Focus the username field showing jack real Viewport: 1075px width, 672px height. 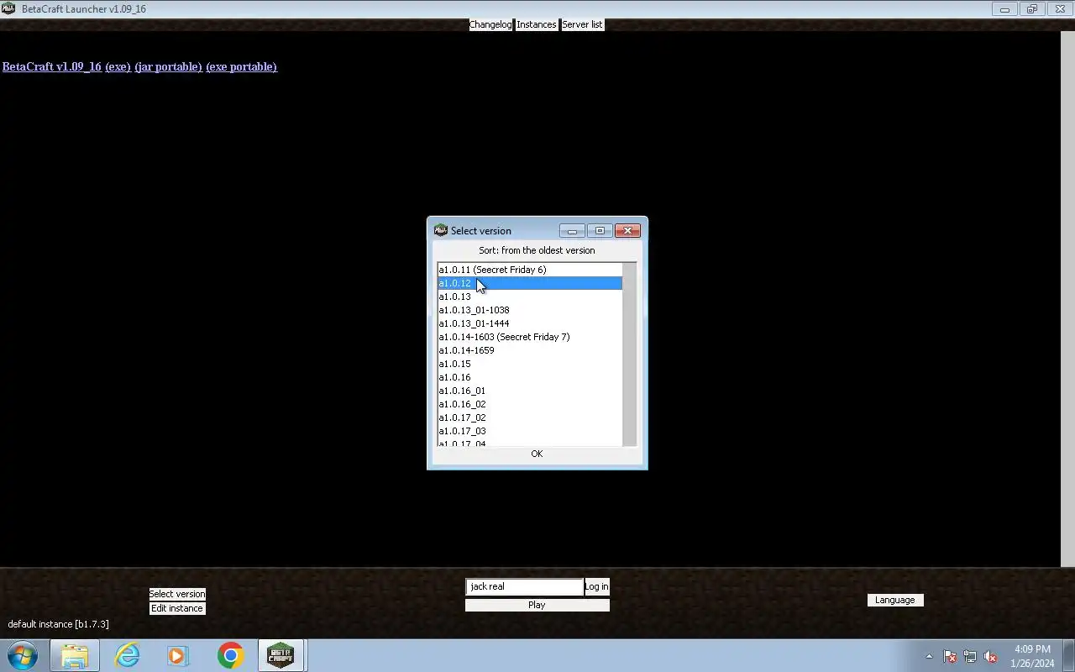coord(525,586)
